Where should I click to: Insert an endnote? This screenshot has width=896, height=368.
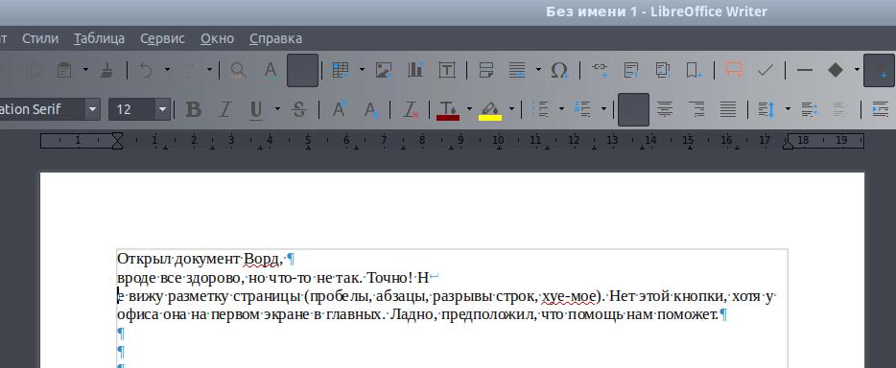tap(663, 70)
